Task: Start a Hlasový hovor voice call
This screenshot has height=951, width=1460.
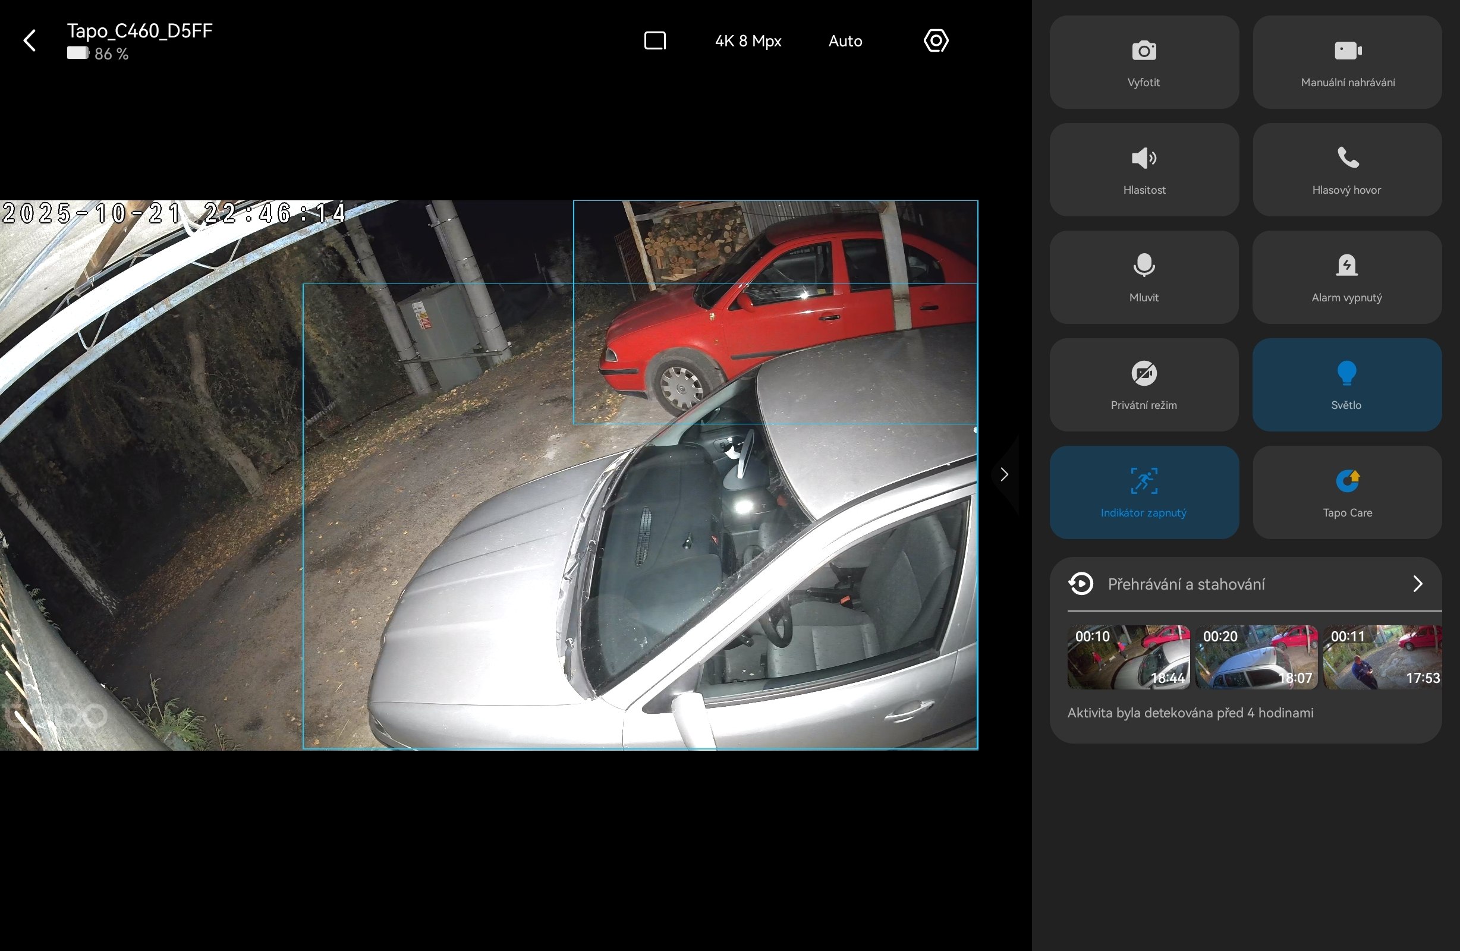Action: point(1346,169)
